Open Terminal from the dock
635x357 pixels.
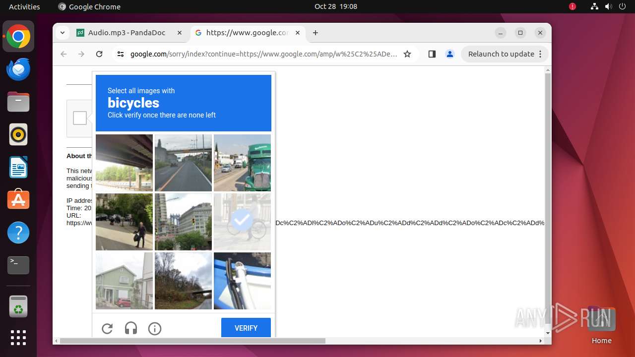[x=18, y=265]
